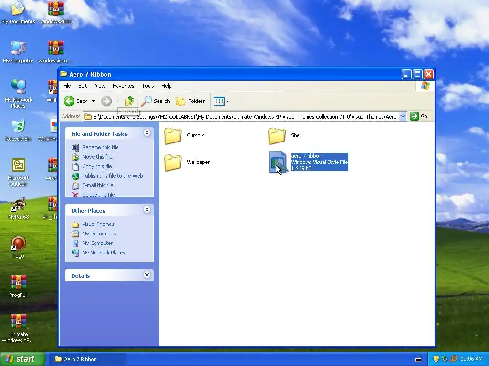Select My Network Places desktop icon
Viewport: 489px width, 366px height.
(18, 93)
